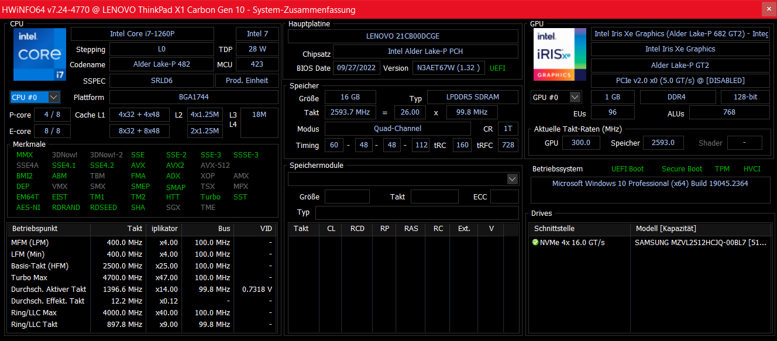
Task: Click the HVCI status label
Action: tap(752, 169)
